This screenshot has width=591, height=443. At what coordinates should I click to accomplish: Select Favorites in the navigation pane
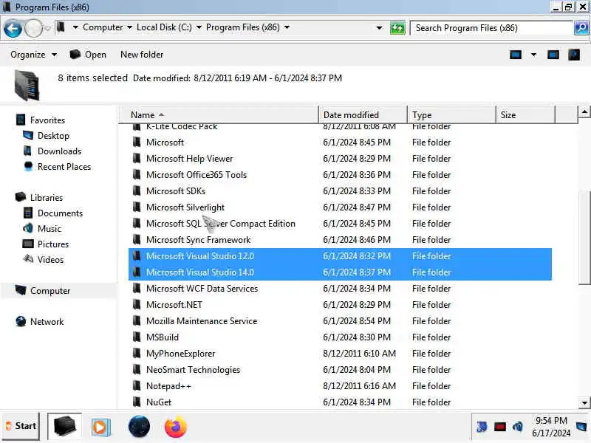tap(47, 120)
